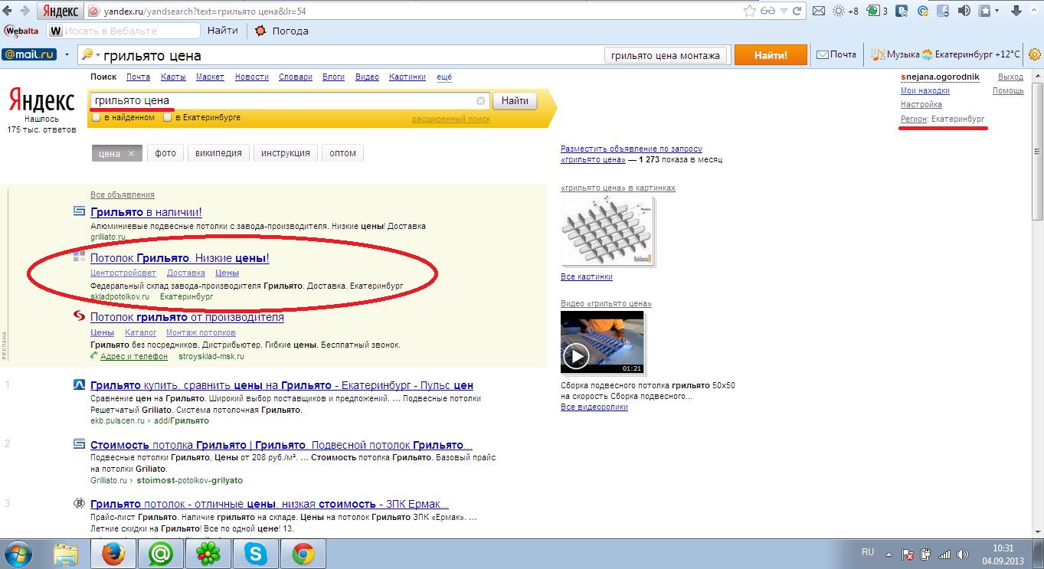Click the Grilyato ceiling image thumbnail
The width and height of the screenshot is (1044, 569).
pyautogui.click(x=607, y=231)
